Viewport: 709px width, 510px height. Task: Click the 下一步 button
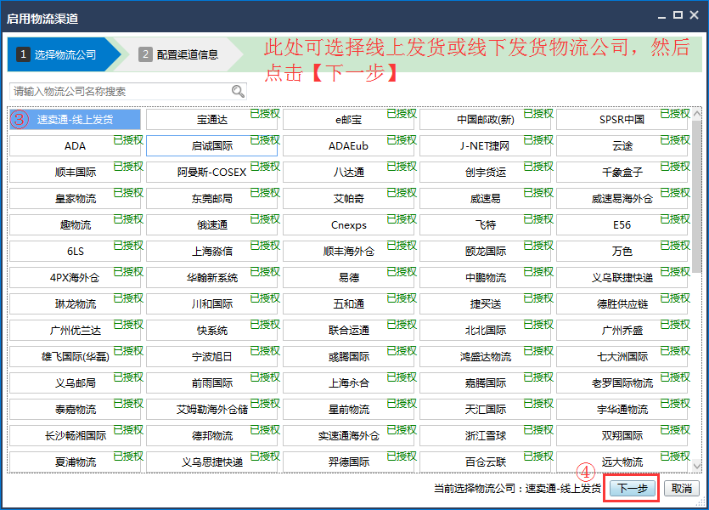click(x=633, y=488)
